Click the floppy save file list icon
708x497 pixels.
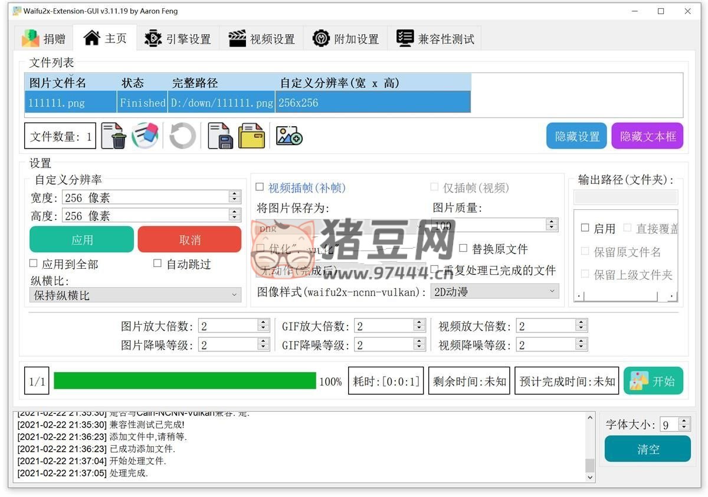click(x=221, y=136)
